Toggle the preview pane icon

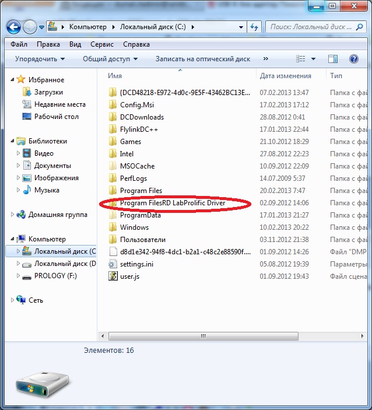[x=333, y=59]
